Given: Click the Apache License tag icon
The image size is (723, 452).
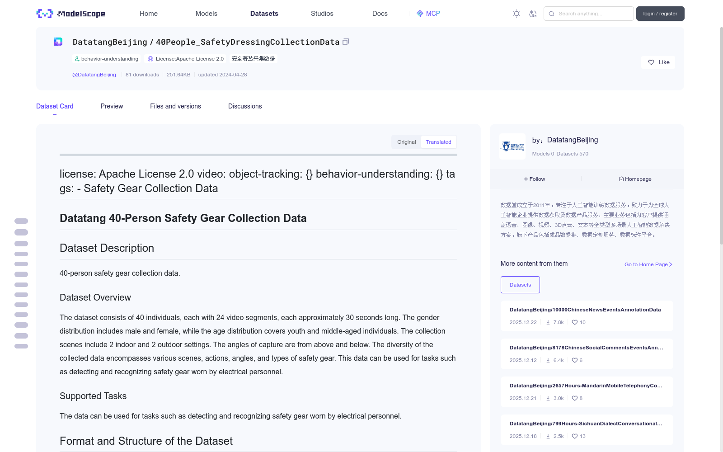Looking at the screenshot, I should pos(150,59).
